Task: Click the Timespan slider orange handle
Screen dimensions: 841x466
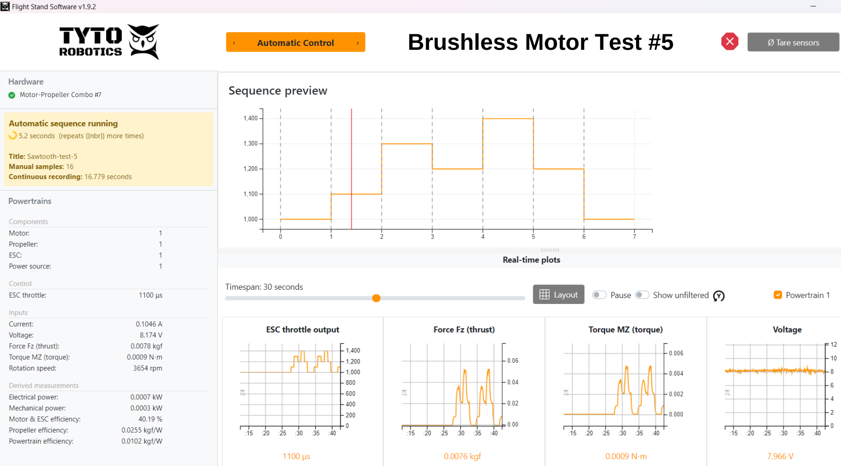Action: coord(376,298)
